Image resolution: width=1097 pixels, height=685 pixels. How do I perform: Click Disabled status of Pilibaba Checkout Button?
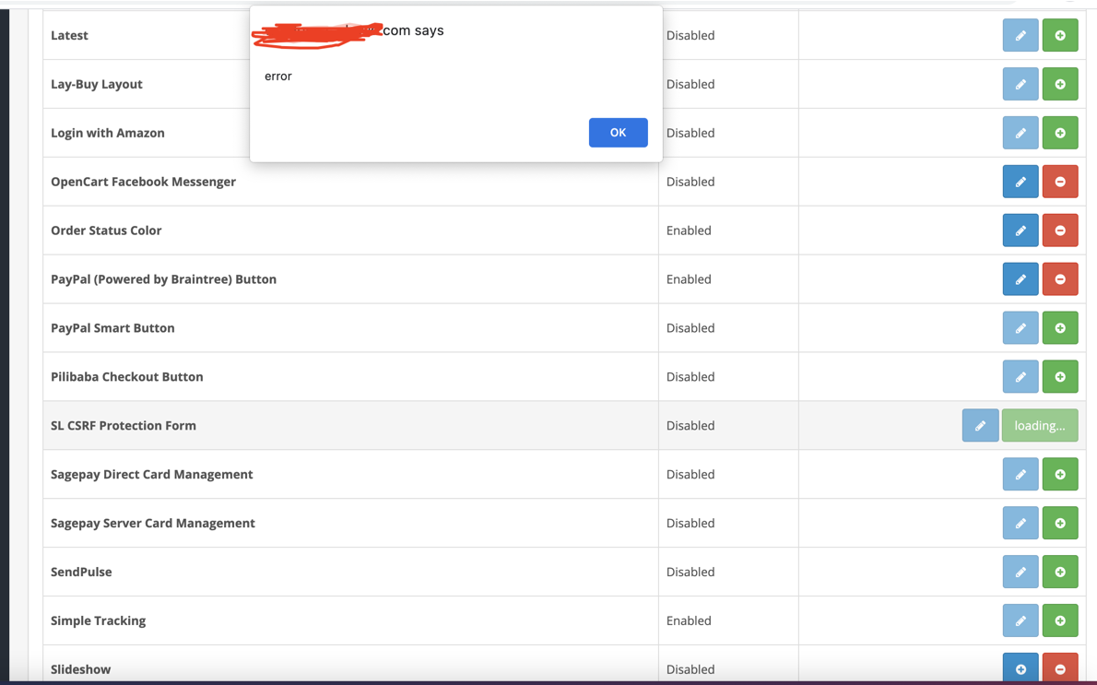690,376
